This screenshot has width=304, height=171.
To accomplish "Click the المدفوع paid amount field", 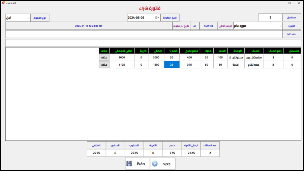I will coord(115,153).
